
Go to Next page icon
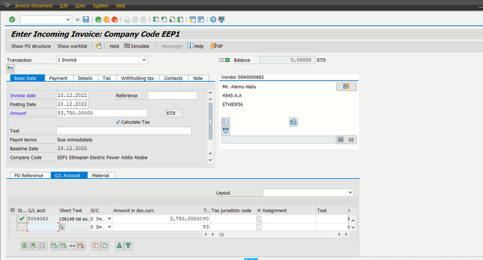pos(172,20)
